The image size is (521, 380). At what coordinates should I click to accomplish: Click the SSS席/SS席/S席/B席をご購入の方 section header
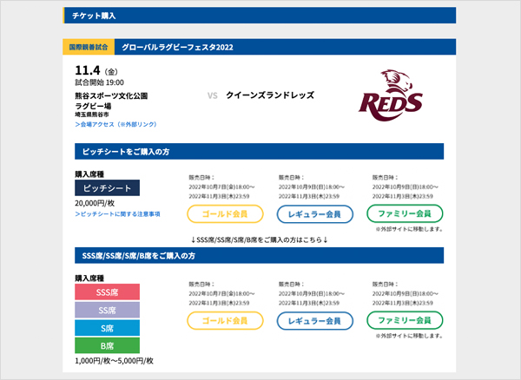(x=259, y=256)
